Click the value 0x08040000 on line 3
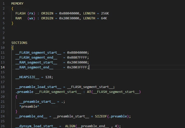 69,13
